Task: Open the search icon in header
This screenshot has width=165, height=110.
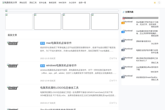Action: [159, 2]
